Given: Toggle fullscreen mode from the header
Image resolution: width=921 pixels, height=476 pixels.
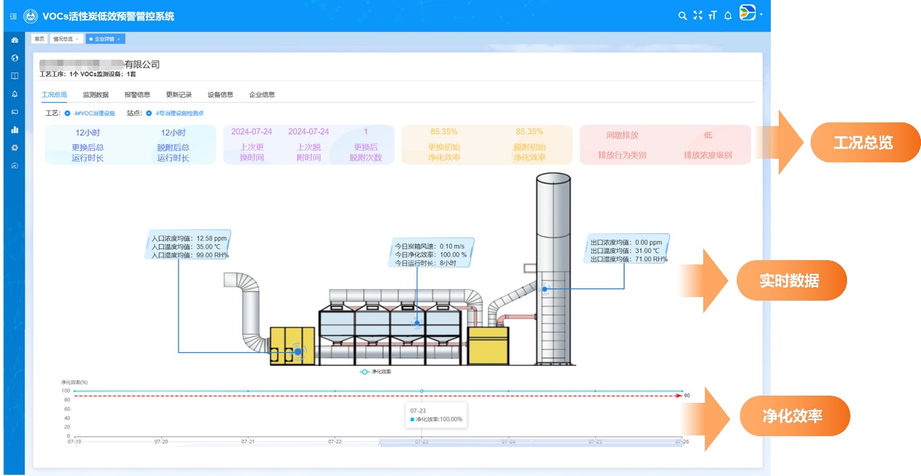Looking at the screenshot, I should point(697,16).
